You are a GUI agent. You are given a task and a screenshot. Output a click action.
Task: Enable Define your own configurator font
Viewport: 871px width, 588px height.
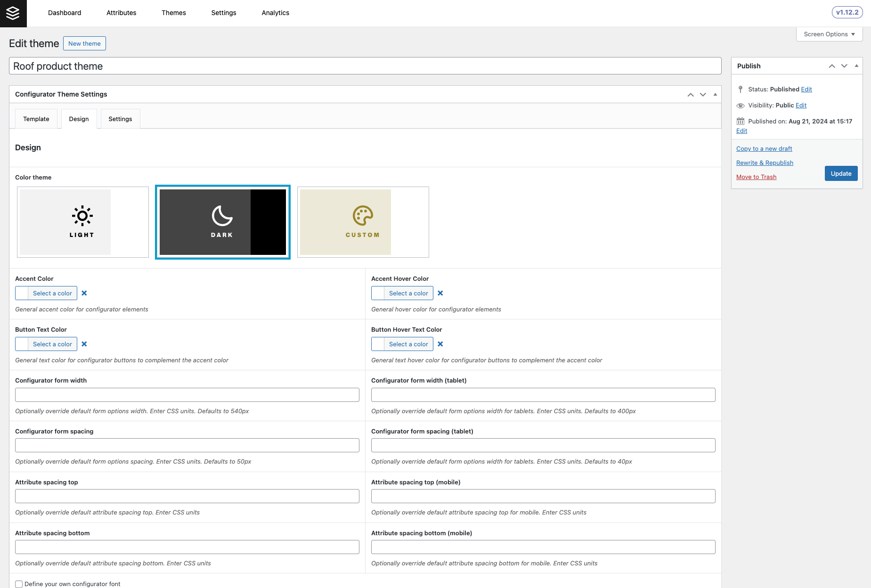click(19, 584)
